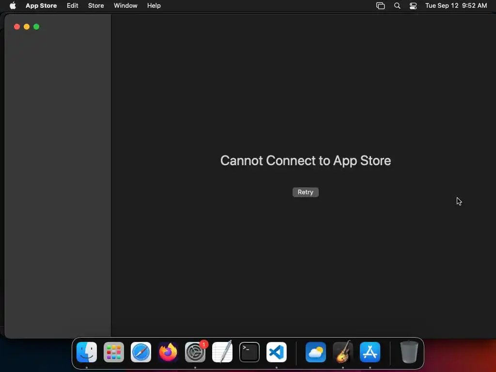Launch Firefox from the Dock

168,352
